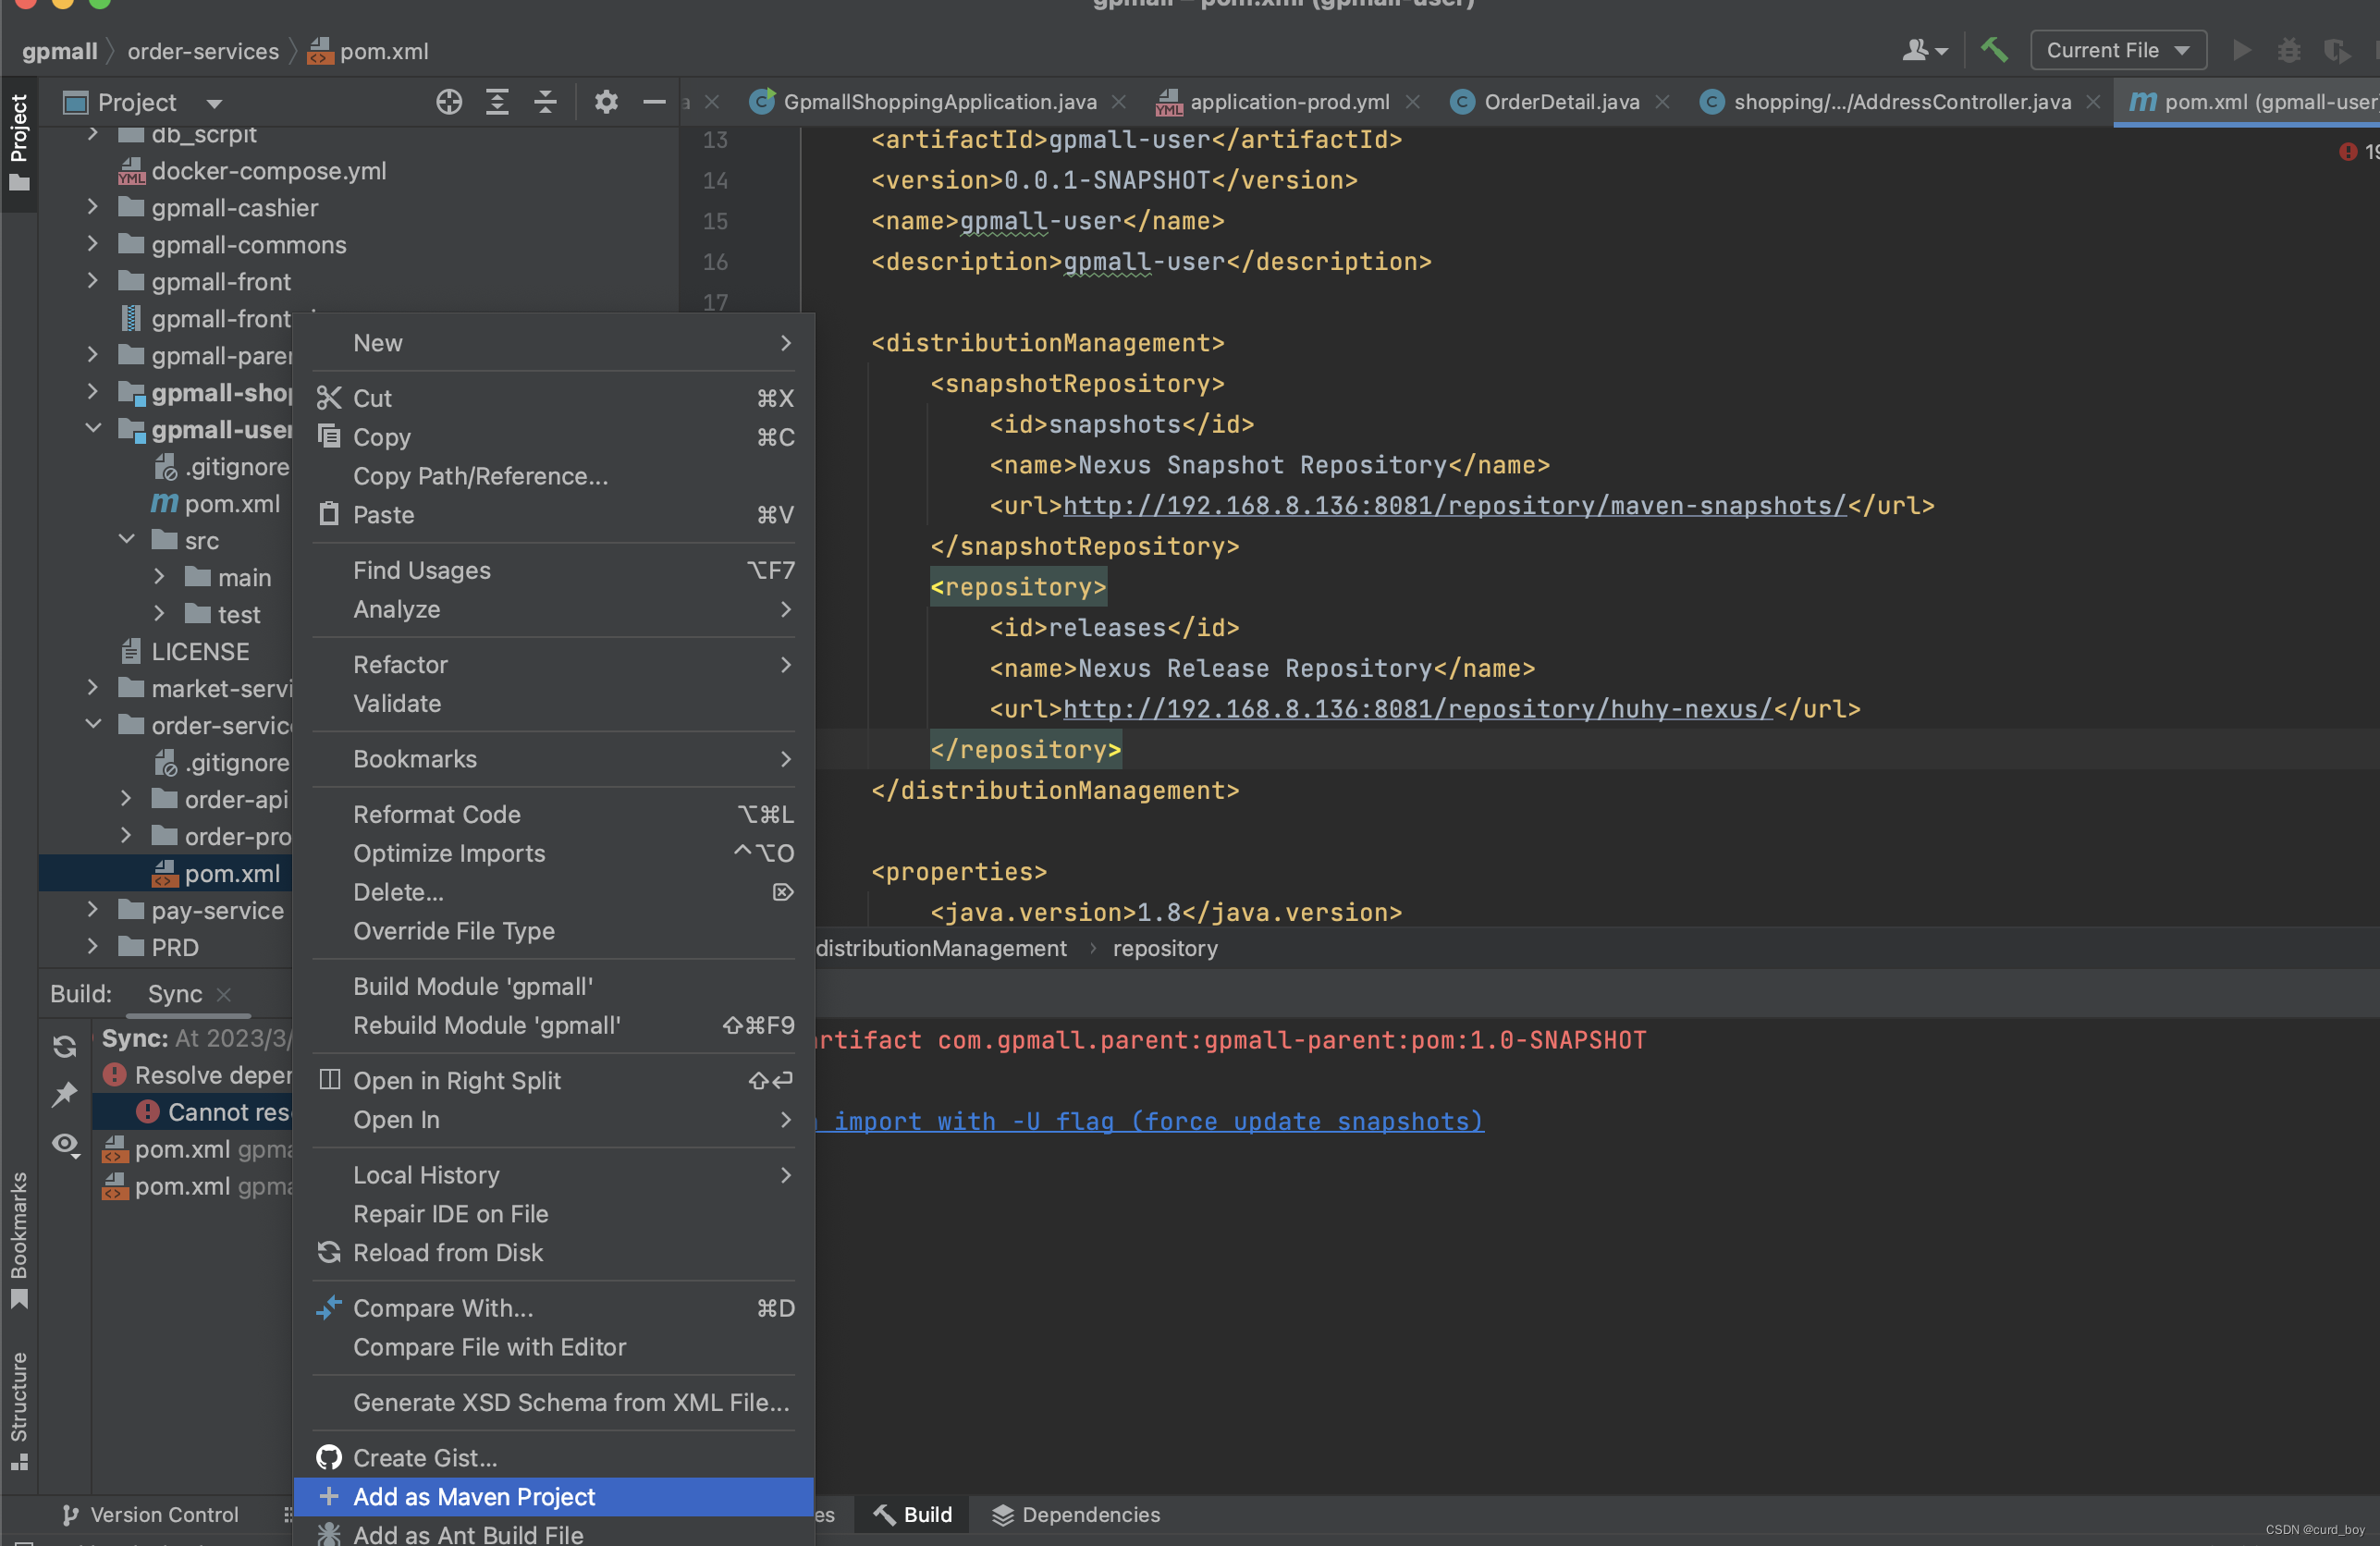
Task: Select Rebuild Module 'gpmall' entry
Action: [554, 1025]
